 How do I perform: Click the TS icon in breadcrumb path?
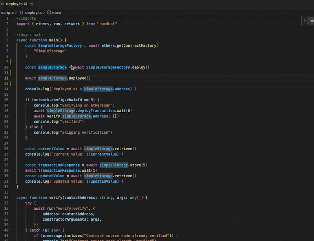(x=22, y=13)
